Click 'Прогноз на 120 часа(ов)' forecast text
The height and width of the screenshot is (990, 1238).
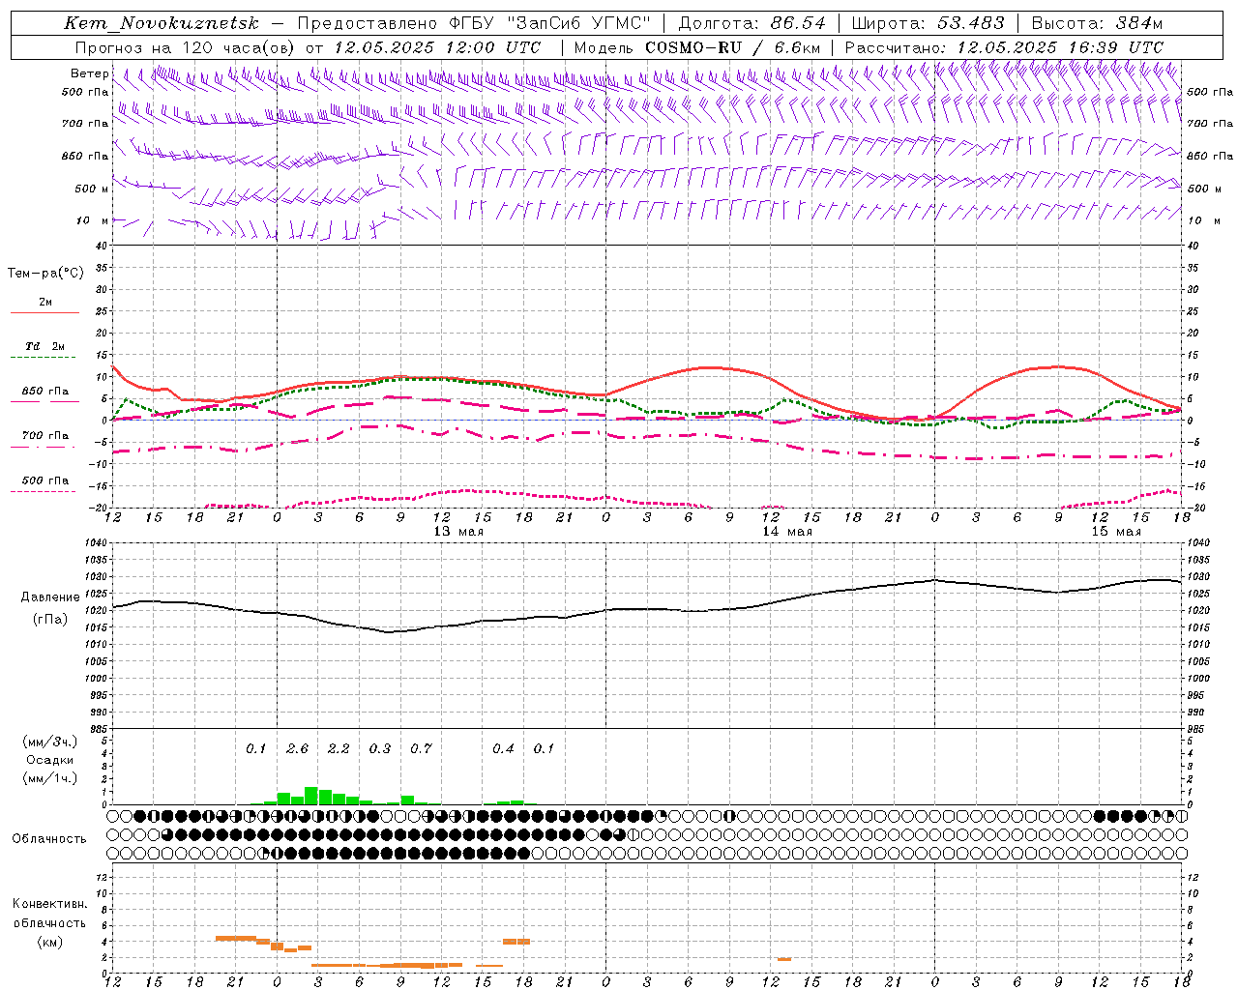tap(186, 47)
